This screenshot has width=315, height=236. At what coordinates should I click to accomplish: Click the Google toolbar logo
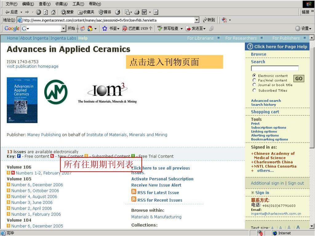click(x=12, y=29)
